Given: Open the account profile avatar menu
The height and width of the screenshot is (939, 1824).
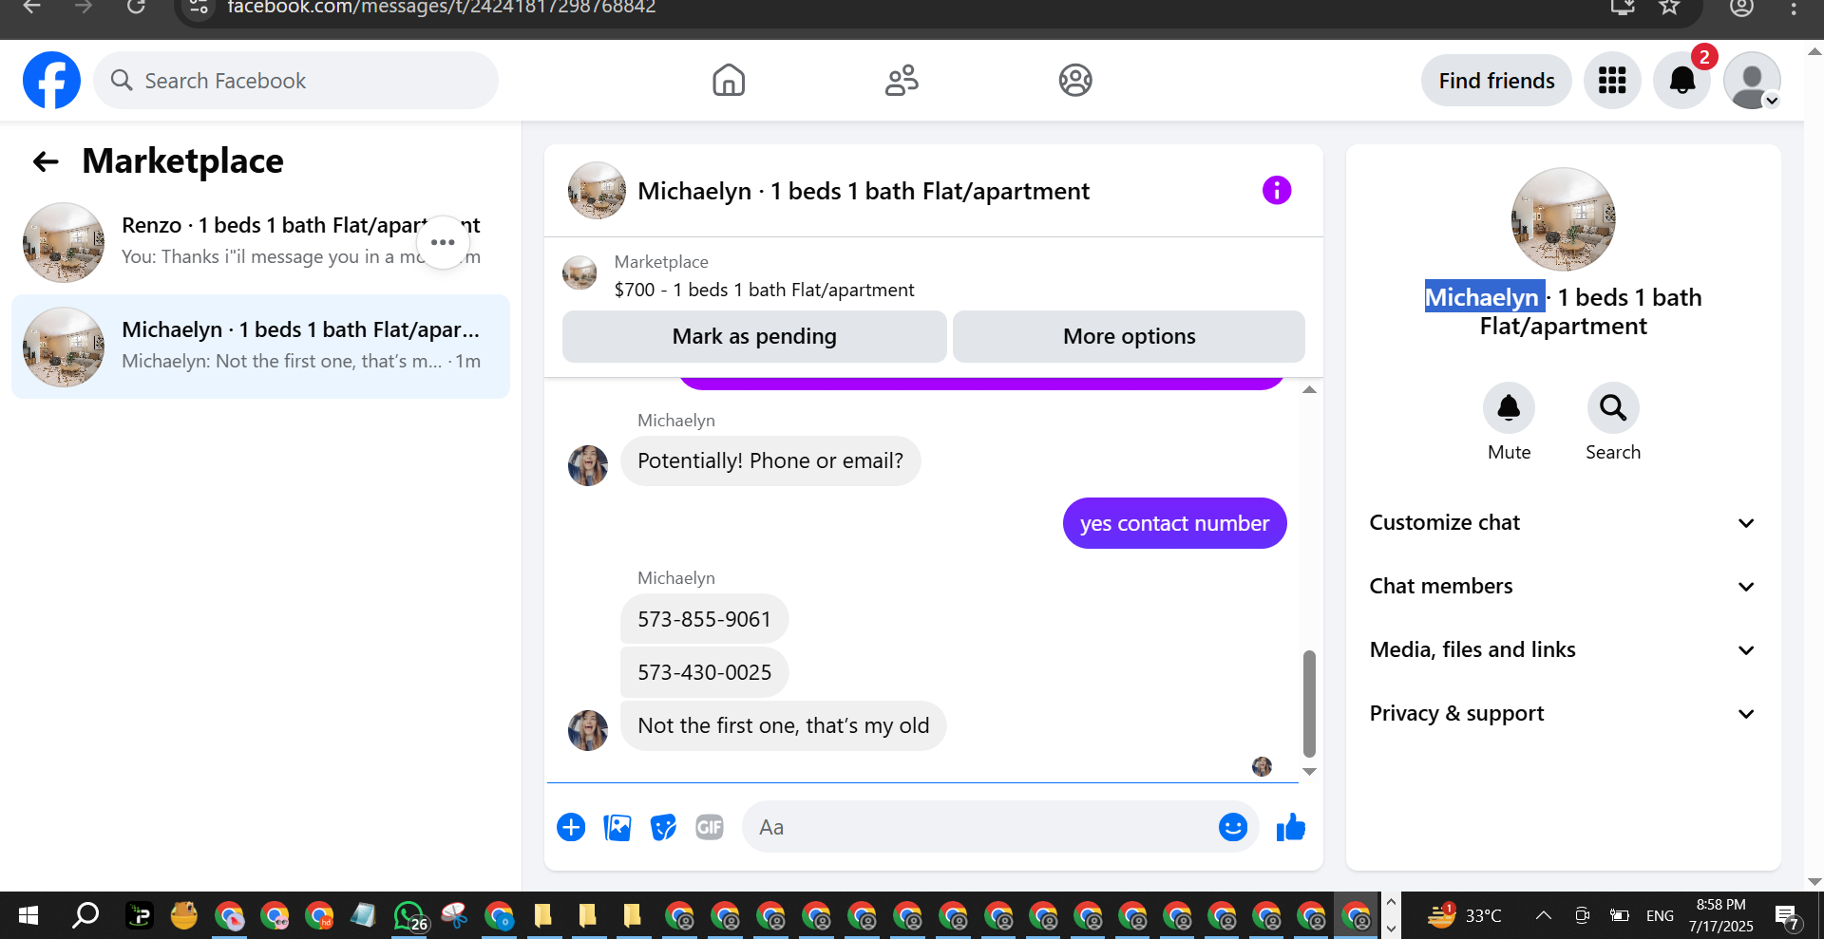Looking at the screenshot, I should (x=1752, y=81).
